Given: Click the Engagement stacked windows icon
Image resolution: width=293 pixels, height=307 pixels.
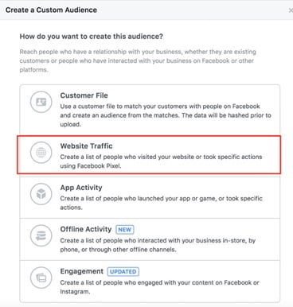Looking at the screenshot, I should (x=41, y=278).
